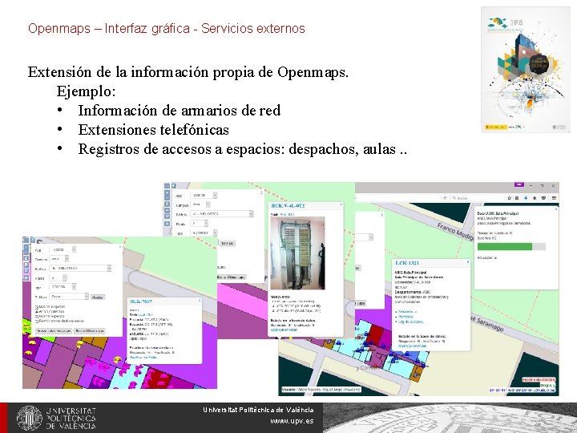Open the Planta dropdown in middle map panel
577x433 pixels.
(x=200, y=224)
